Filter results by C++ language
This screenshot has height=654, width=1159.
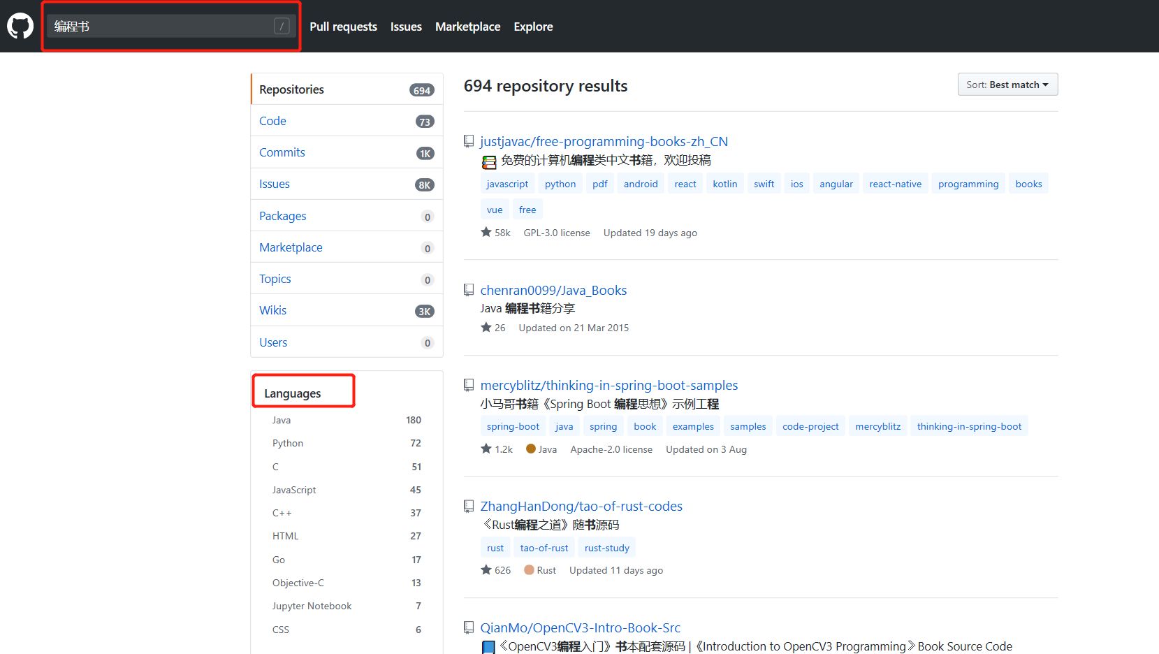347,513
